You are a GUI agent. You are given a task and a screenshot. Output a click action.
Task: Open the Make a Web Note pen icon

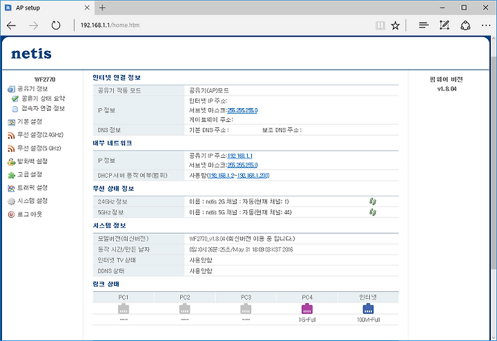(445, 25)
